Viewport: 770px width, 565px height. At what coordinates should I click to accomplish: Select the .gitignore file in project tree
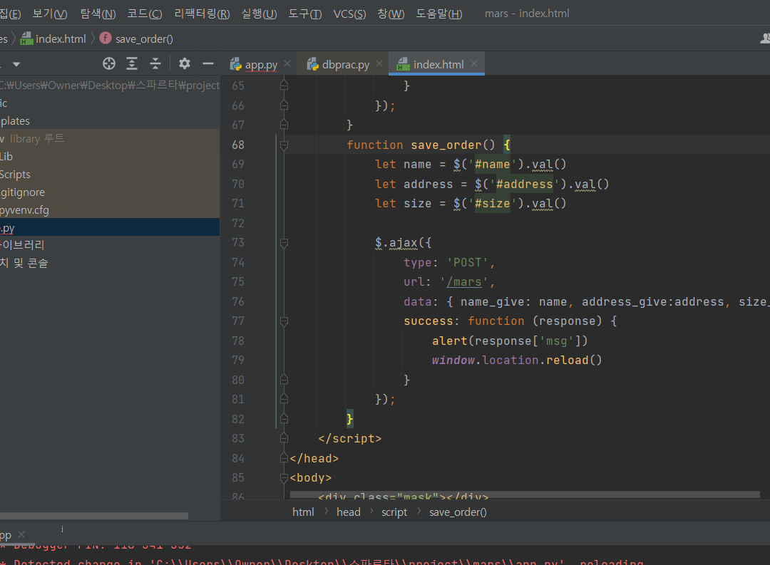[110, 192]
